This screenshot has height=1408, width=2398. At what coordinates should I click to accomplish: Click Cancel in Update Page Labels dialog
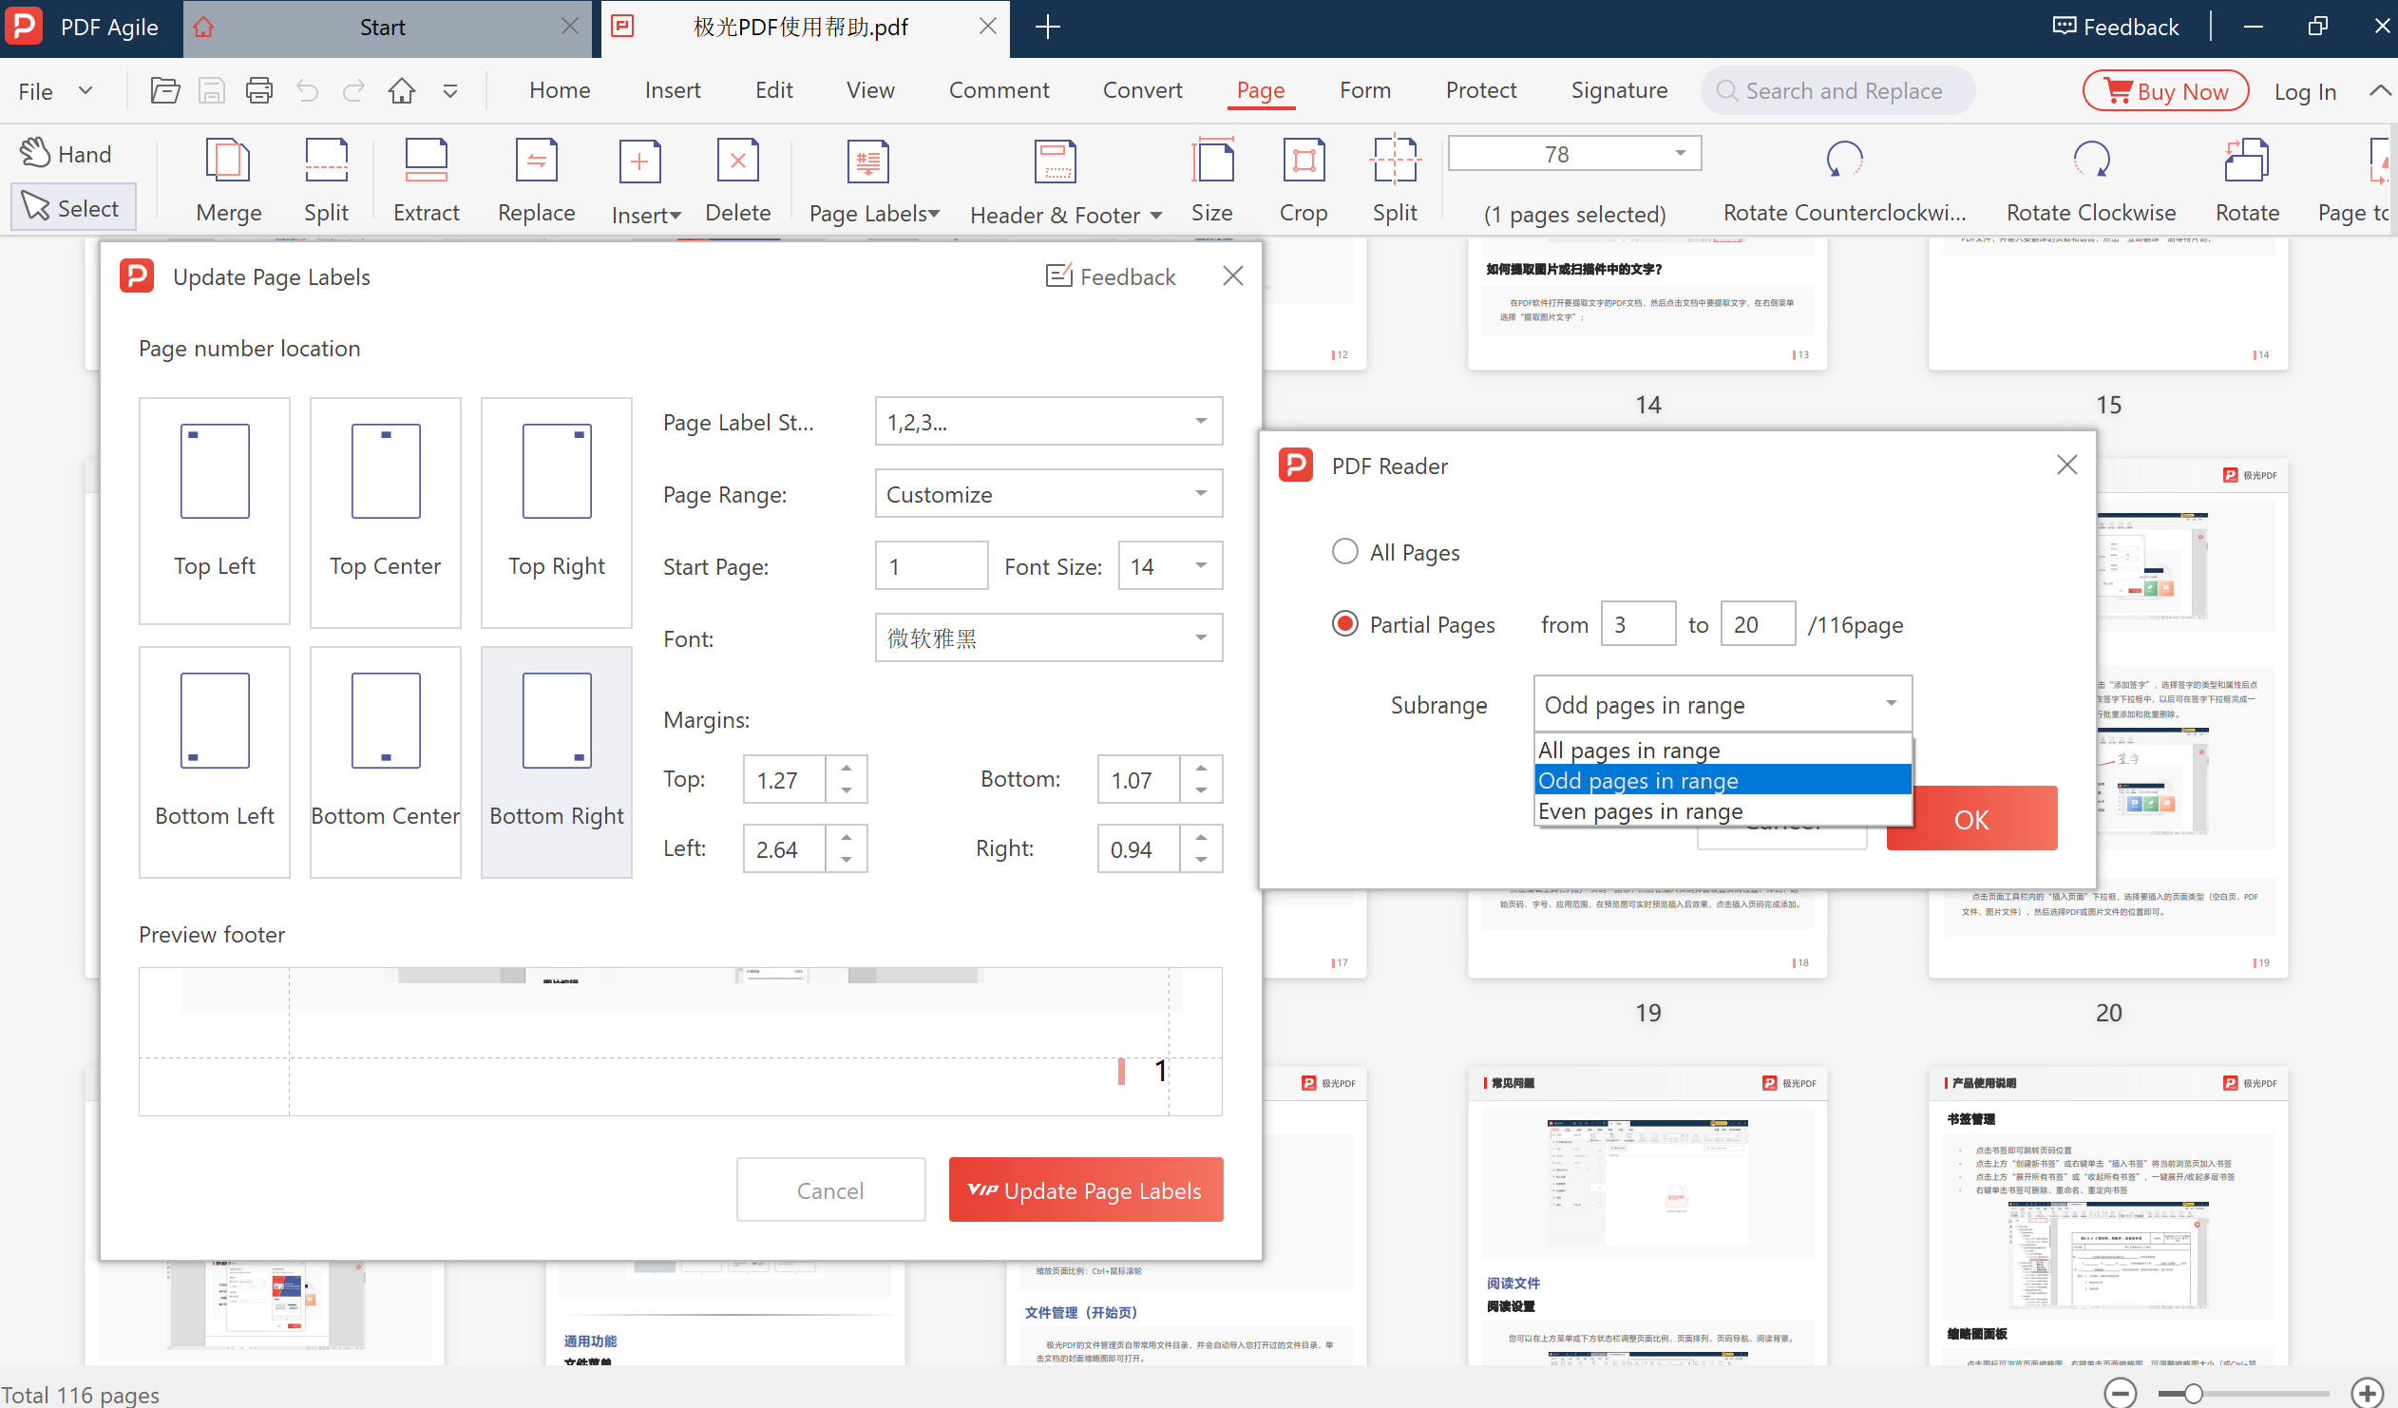pyautogui.click(x=830, y=1189)
